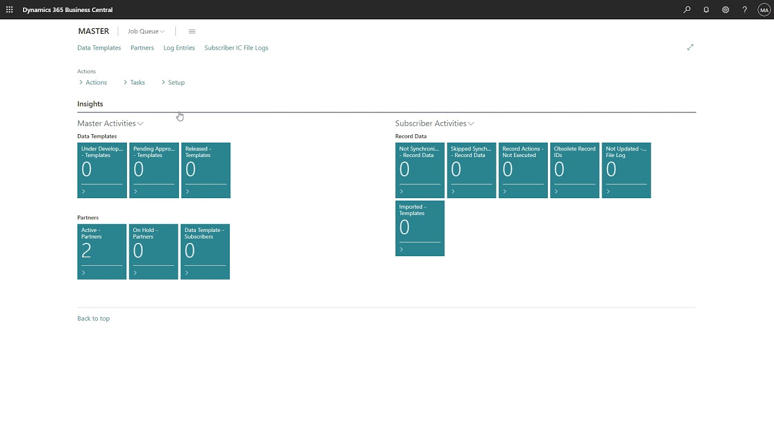774x435 pixels.
Task: Expand the Job Queue dropdown
Action: pos(146,31)
